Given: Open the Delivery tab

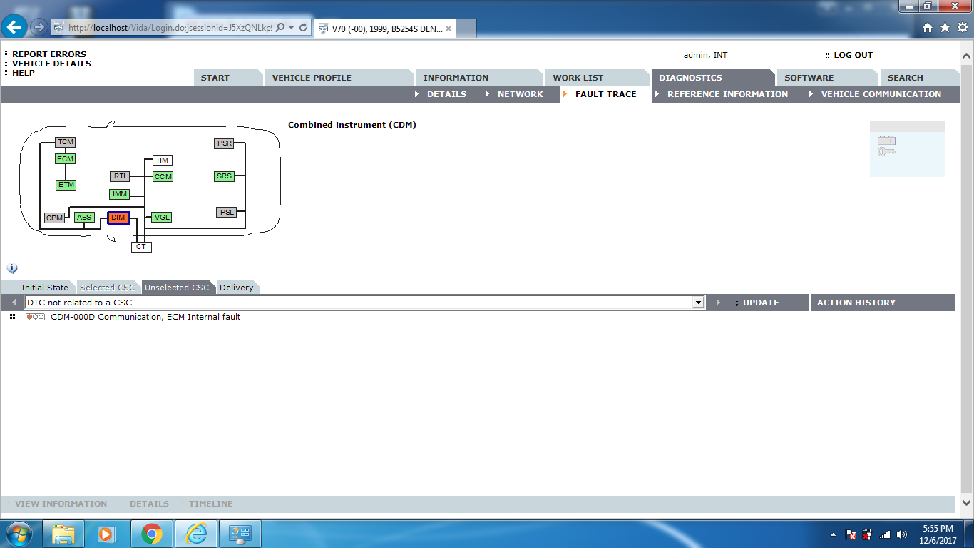Looking at the screenshot, I should click(236, 288).
